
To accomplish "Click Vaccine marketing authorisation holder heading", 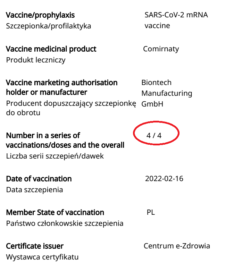I will (62, 87).
